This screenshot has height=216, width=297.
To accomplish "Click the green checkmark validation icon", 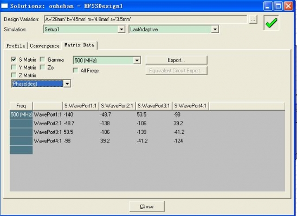I will (271, 23).
